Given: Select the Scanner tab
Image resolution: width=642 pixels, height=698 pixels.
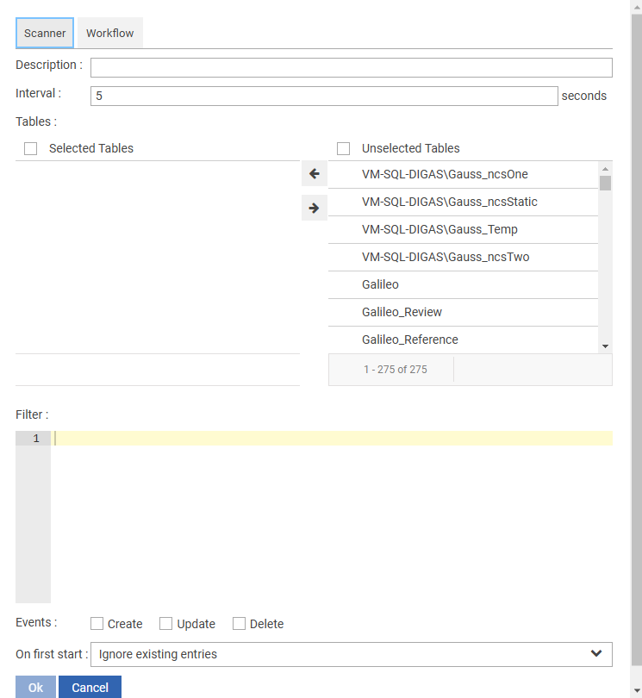Looking at the screenshot, I should [45, 33].
